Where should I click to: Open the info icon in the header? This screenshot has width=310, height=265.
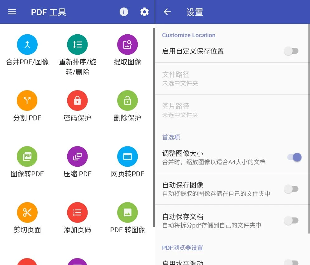click(x=124, y=12)
